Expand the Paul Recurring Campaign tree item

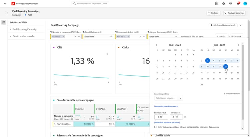tap(10, 29)
